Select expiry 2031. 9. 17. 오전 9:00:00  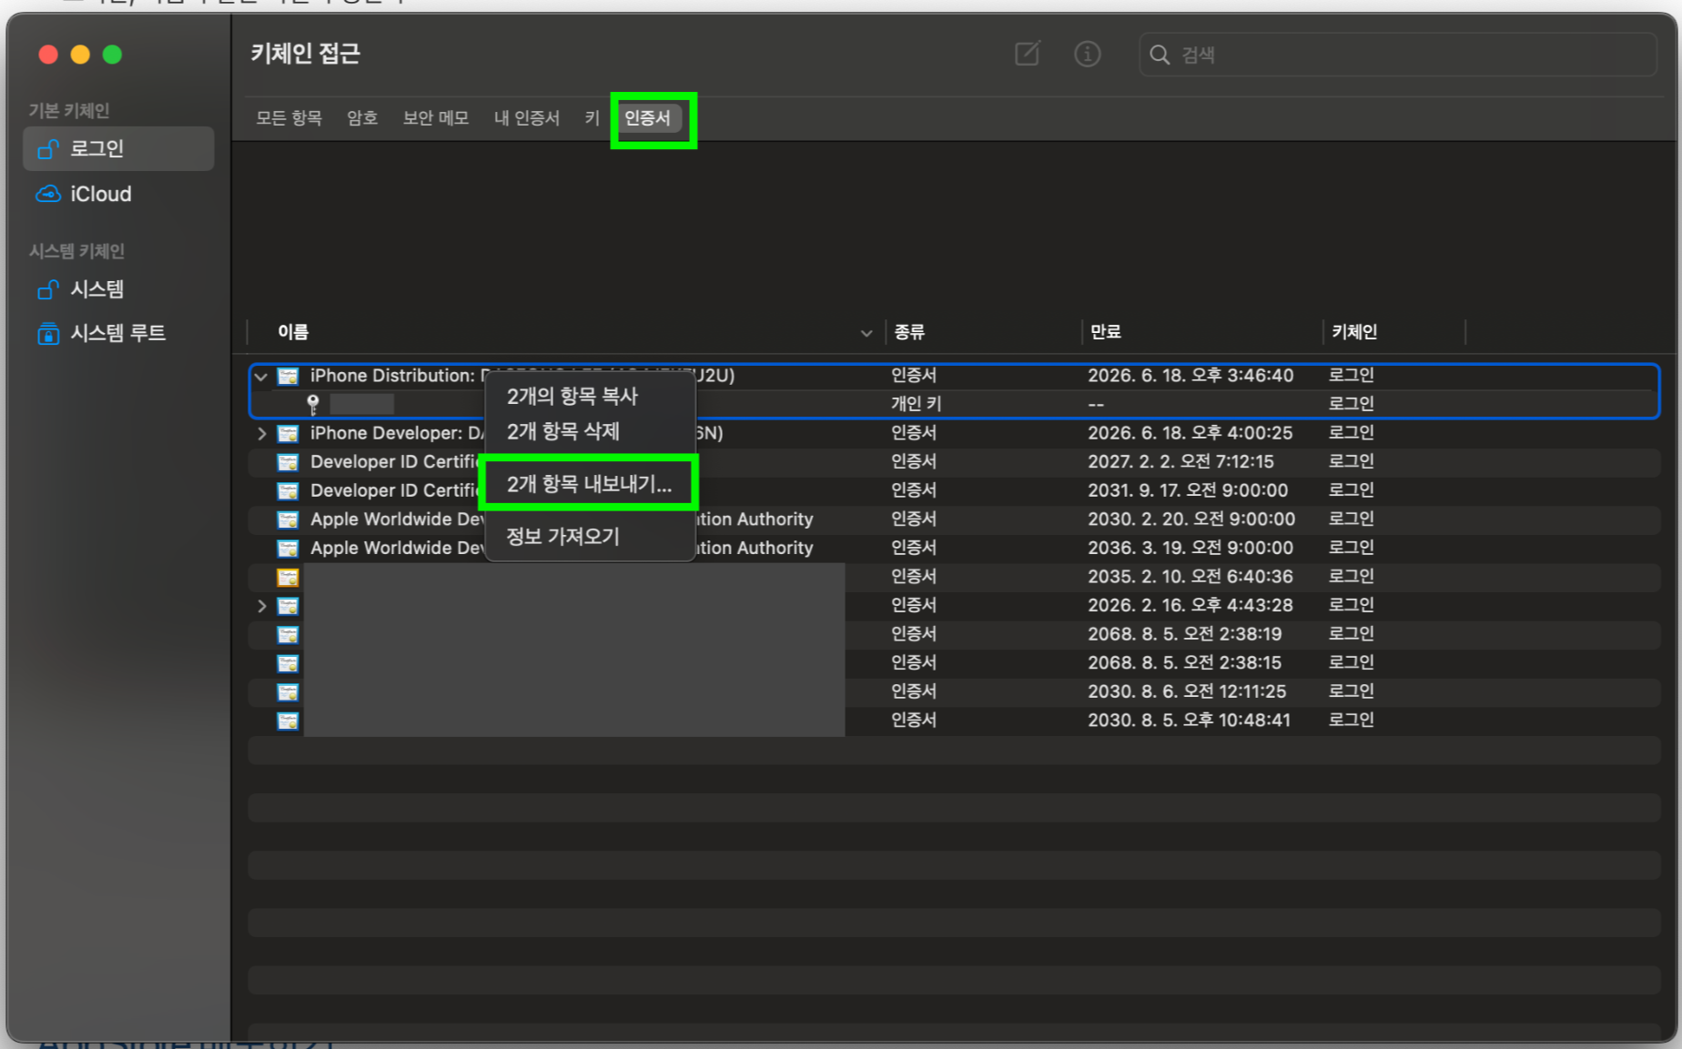pyautogui.click(x=1188, y=489)
